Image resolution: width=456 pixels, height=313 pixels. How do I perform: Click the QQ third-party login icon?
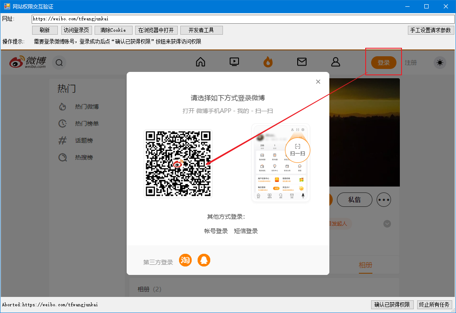pos(204,260)
